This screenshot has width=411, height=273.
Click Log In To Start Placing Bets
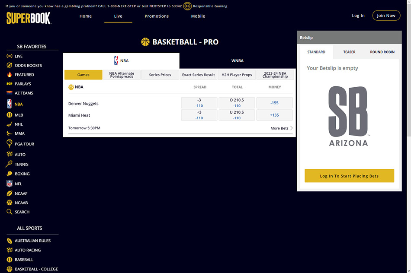[x=349, y=176]
